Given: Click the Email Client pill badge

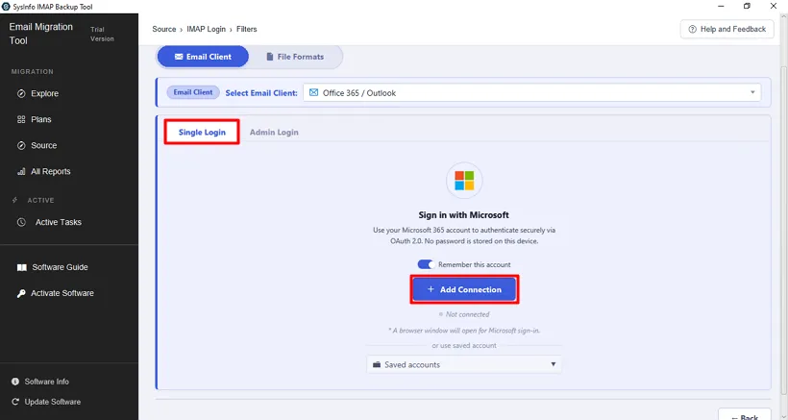Looking at the screenshot, I should pyautogui.click(x=193, y=92).
